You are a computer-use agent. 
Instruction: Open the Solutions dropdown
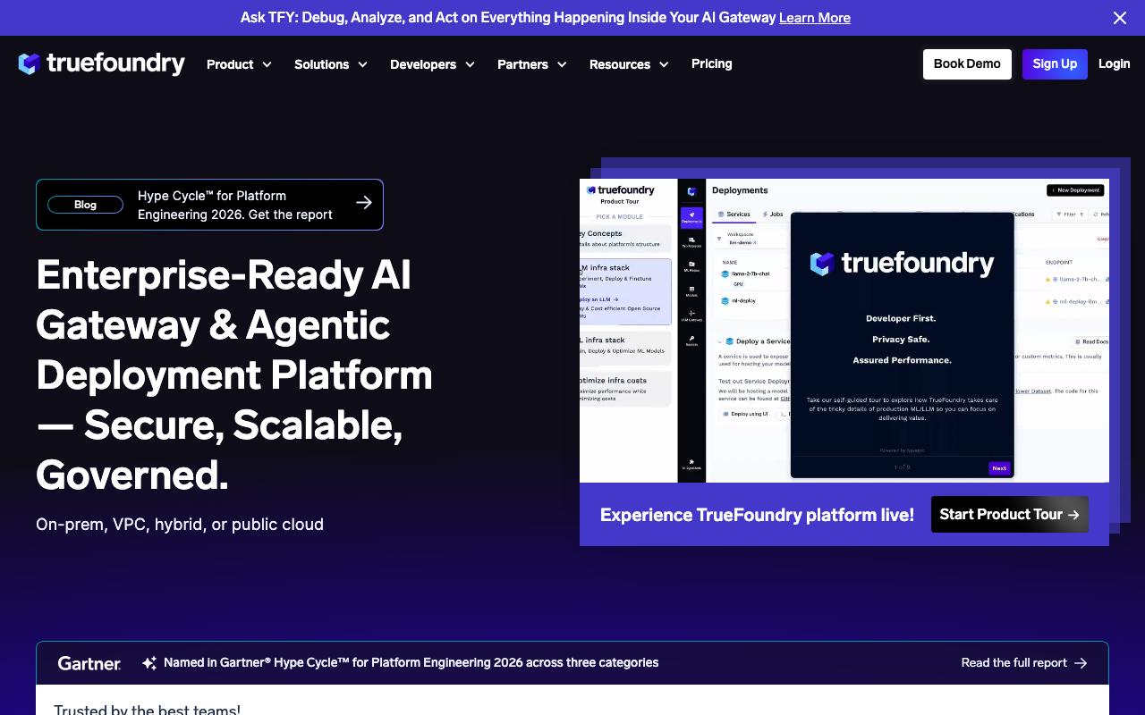pos(331,64)
